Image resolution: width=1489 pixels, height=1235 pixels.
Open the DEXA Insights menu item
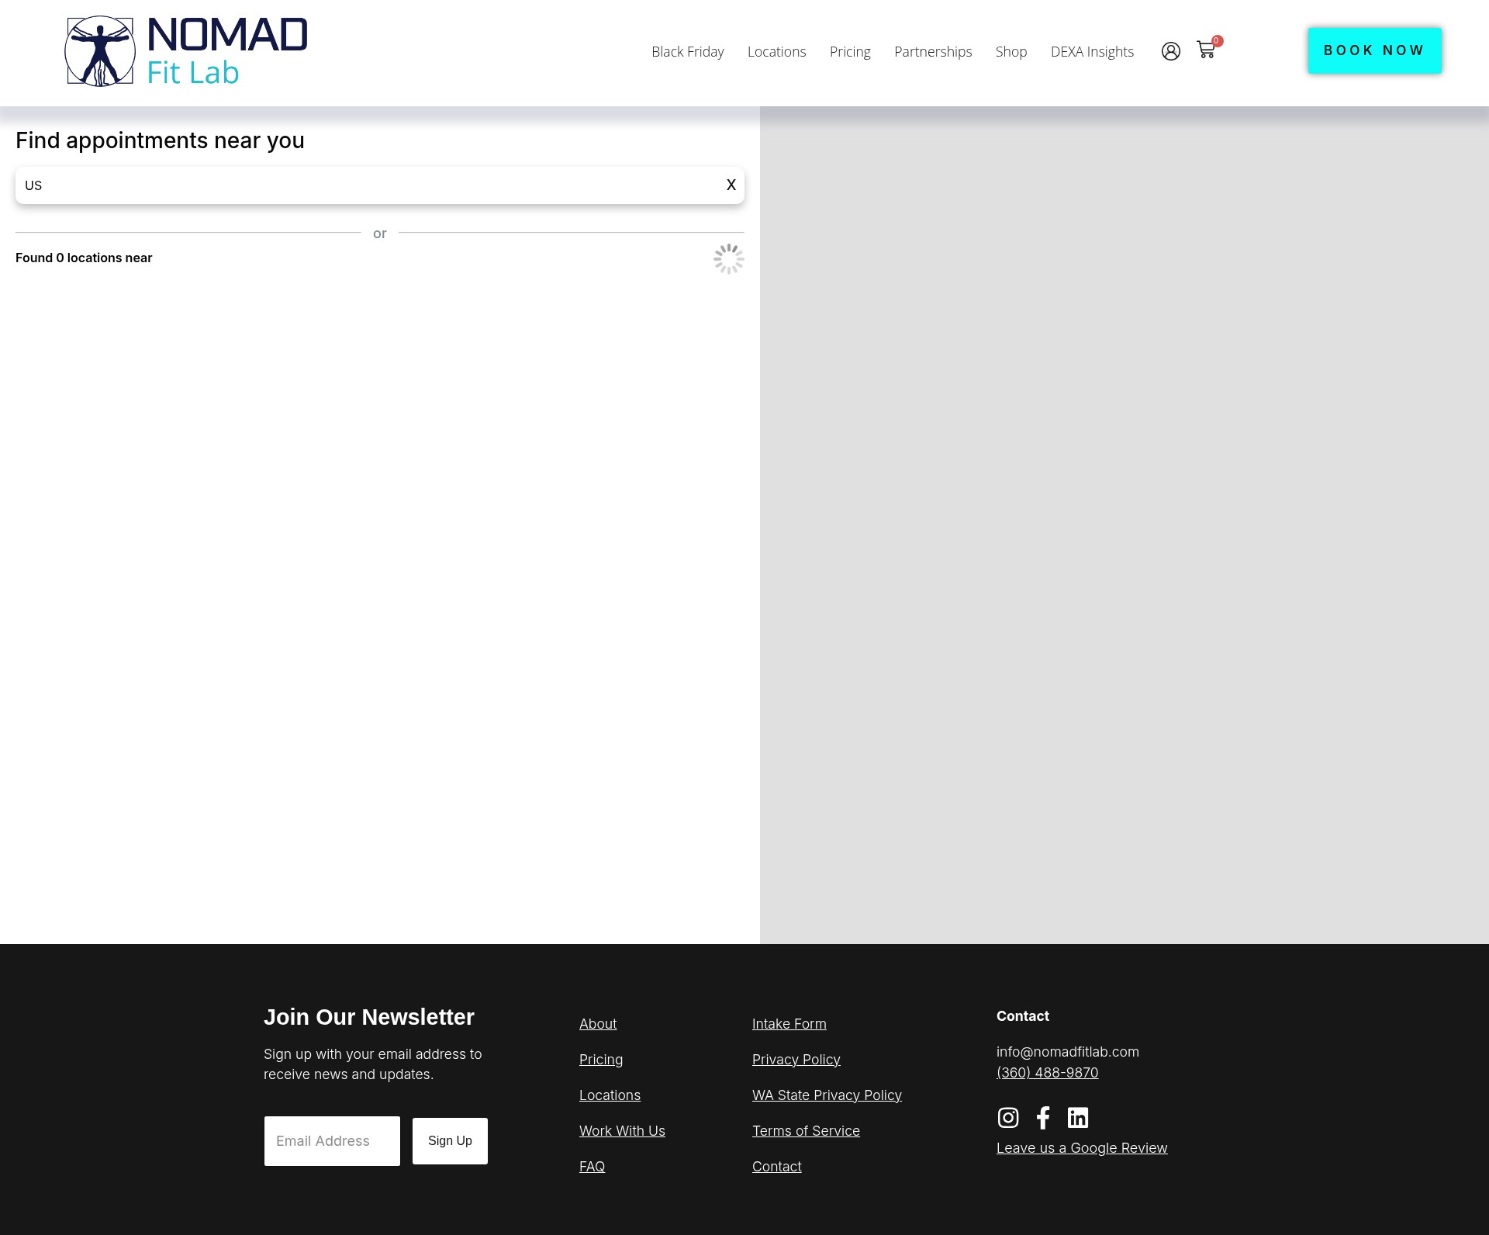click(1092, 52)
